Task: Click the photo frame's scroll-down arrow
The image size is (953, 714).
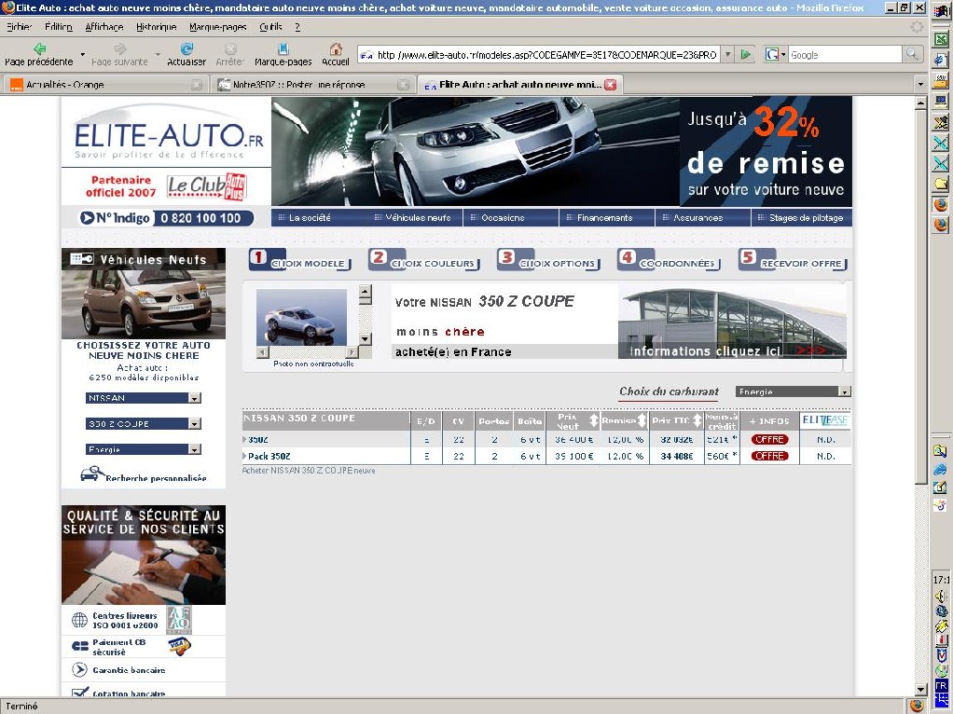Action: tap(365, 339)
